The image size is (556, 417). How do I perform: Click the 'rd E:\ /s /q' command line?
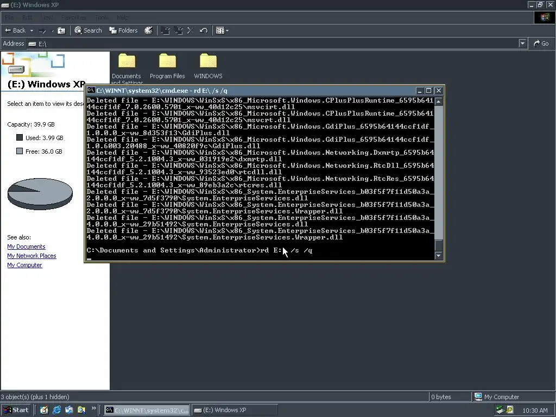point(199,250)
